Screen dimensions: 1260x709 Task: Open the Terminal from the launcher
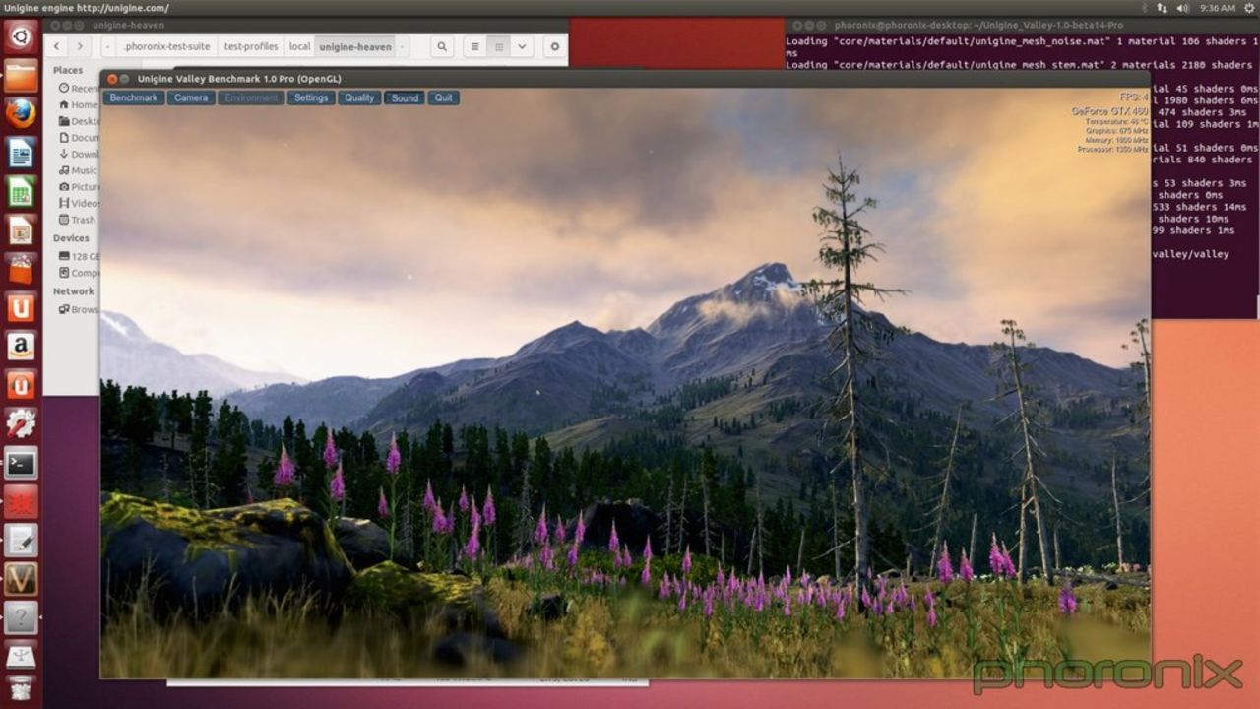pos(21,464)
